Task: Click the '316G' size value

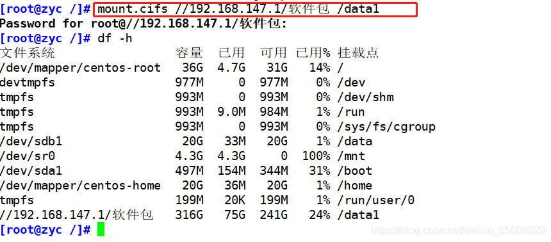Action: pos(189,215)
